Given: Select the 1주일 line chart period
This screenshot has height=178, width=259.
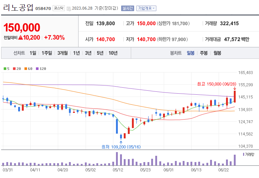Looking at the screenshot, I should pyautogui.click(x=47, y=53).
